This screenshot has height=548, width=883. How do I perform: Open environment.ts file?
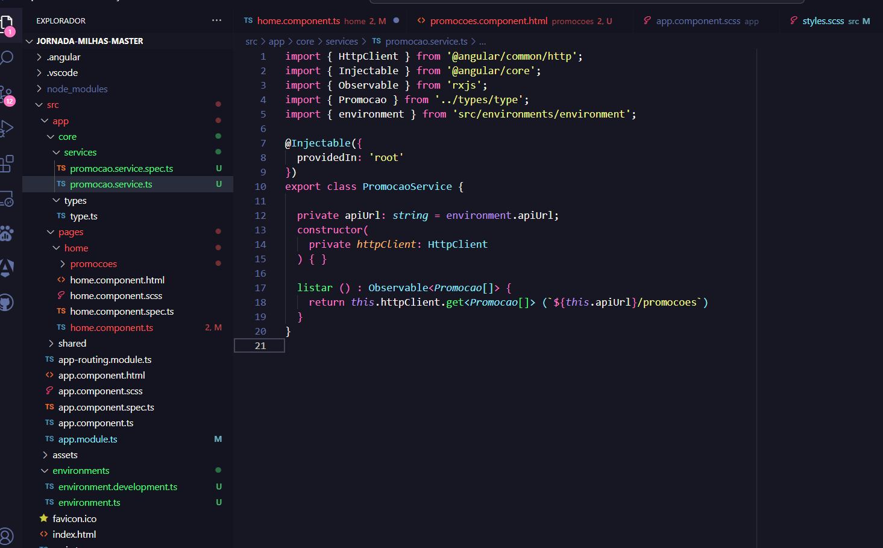pos(89,503)
